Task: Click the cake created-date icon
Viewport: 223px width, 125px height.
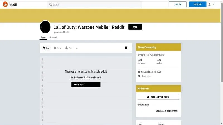Action: point(139,72)
